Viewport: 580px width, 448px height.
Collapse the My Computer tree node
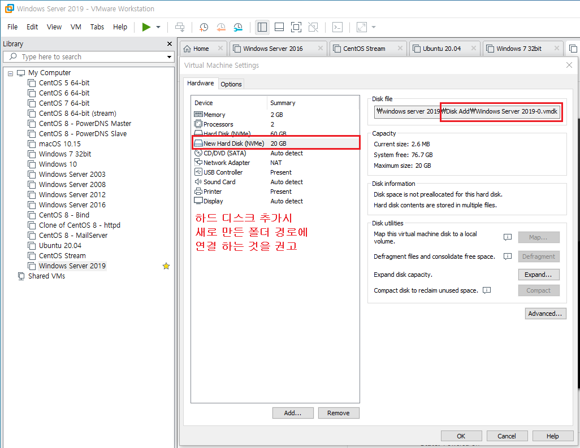click(x=10, y=73)
